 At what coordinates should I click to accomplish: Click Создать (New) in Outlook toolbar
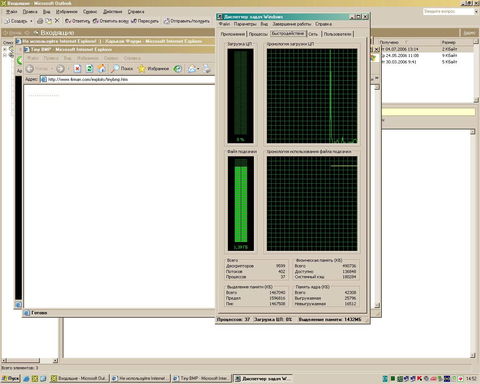pos(16,21)
